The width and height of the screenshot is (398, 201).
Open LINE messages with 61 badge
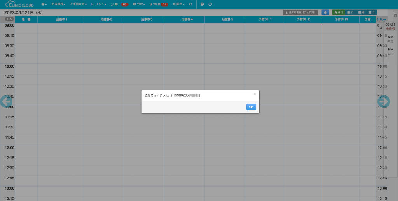(x=119, y=4)
